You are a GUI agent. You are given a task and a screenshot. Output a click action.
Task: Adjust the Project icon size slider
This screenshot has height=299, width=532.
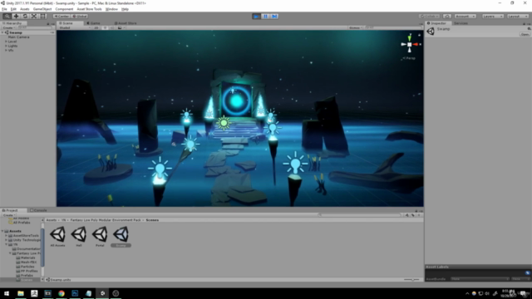pos(412,280)
